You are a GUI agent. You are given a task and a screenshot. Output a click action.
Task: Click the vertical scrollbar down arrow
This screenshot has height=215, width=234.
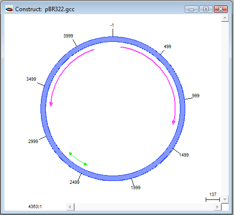coord(225,199)
